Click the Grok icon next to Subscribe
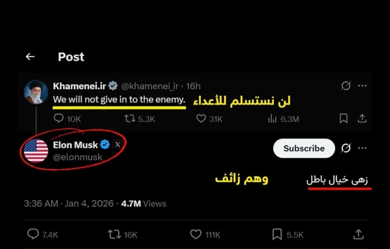The image size is (390, 249). click(346, 148)
